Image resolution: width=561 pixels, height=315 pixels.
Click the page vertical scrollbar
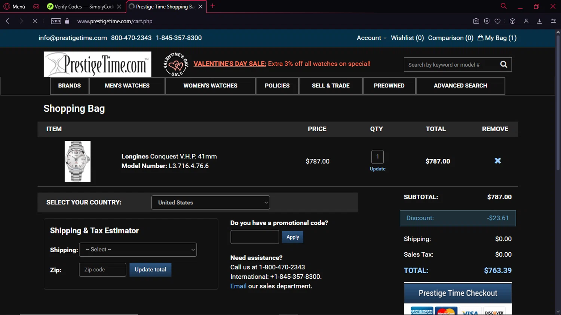558,103
